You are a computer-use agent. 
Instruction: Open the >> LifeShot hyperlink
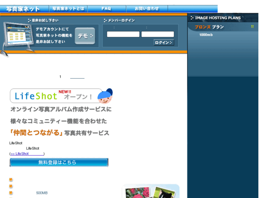tap(27, 154)
